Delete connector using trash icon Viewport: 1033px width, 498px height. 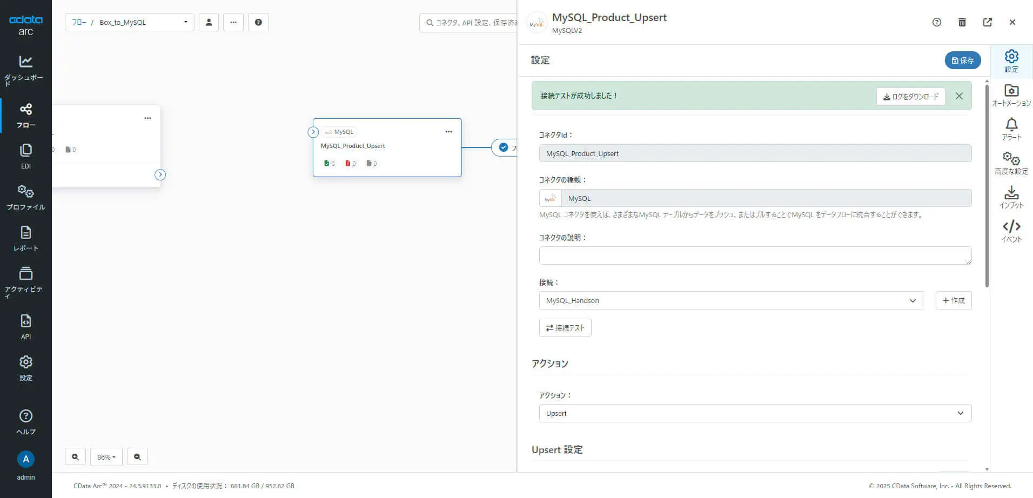coord(962,22)
